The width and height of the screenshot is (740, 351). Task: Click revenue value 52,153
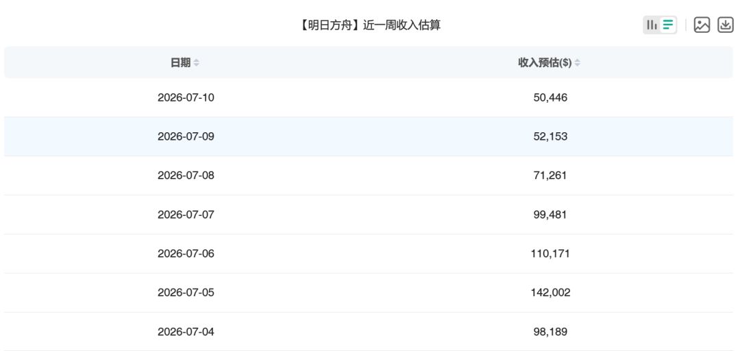(550, 136)
